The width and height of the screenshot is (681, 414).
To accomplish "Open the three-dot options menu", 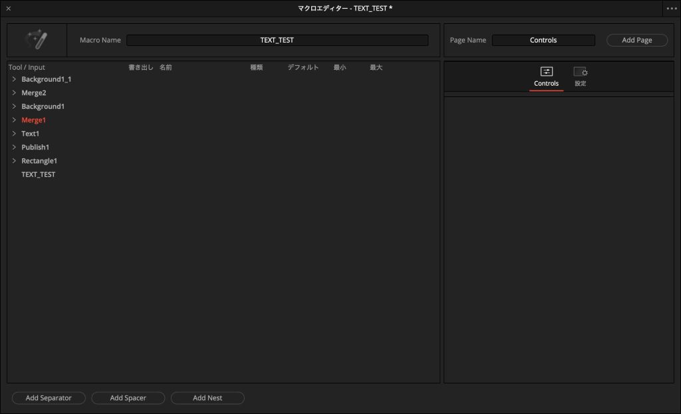I will tap(672, 8).
